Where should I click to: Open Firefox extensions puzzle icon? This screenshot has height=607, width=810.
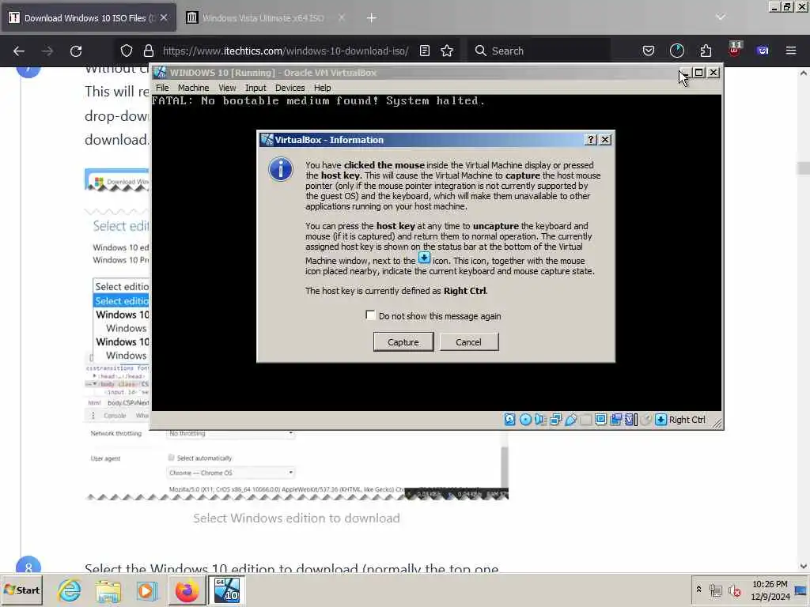pos(706,51)
